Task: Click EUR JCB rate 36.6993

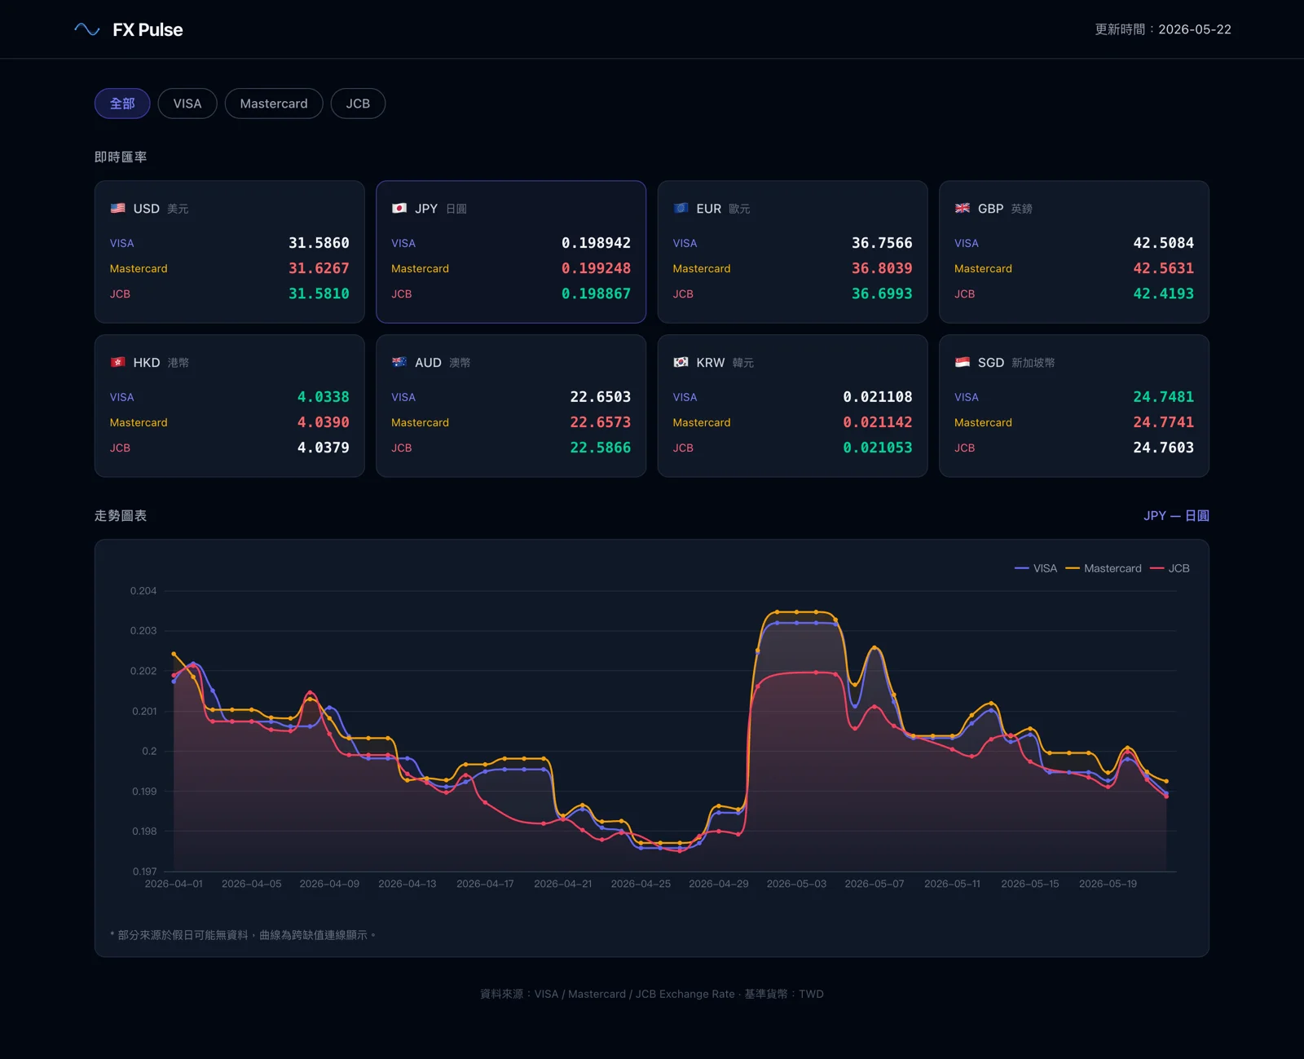Action: coord(882,293)
